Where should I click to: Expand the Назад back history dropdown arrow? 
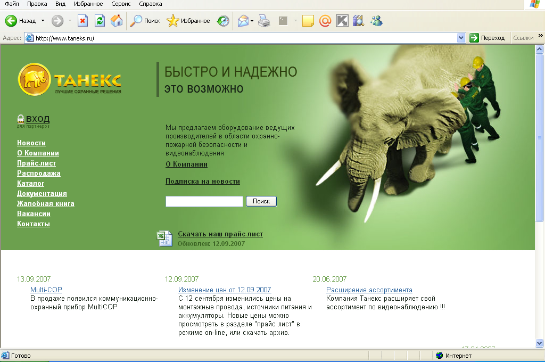(x=43, y=21)
